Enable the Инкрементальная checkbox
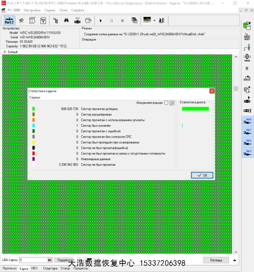Viewport: 254px width, 272px height. click(166, 103)
